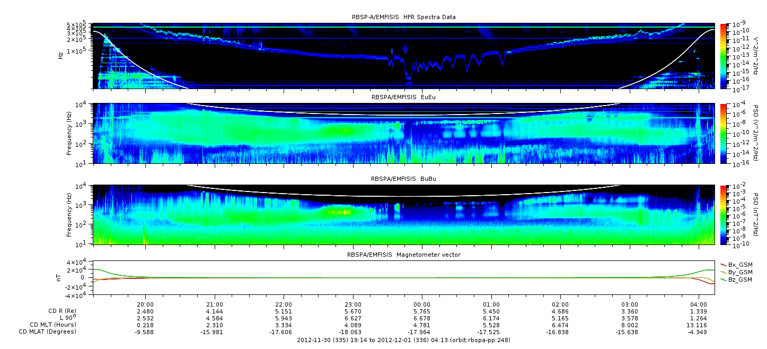Click the EuEu panel PSD colorbar
The height and width of the screenshot is (349, 767).
pos(724,133)
